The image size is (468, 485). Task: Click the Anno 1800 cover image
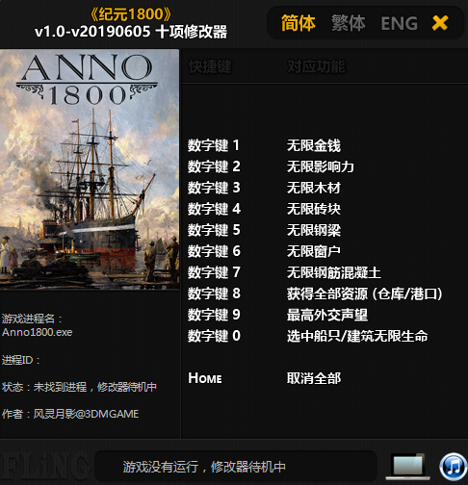[90, 169]
